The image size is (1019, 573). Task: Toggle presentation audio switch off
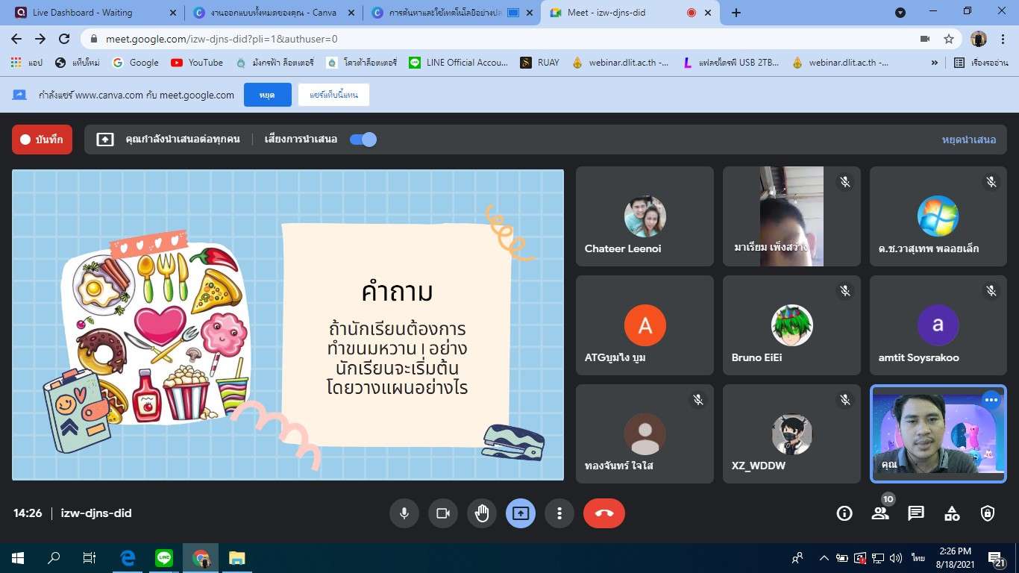coord(363,140)
